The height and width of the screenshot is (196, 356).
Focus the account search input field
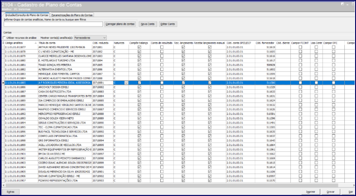click(x=54, y=24)
